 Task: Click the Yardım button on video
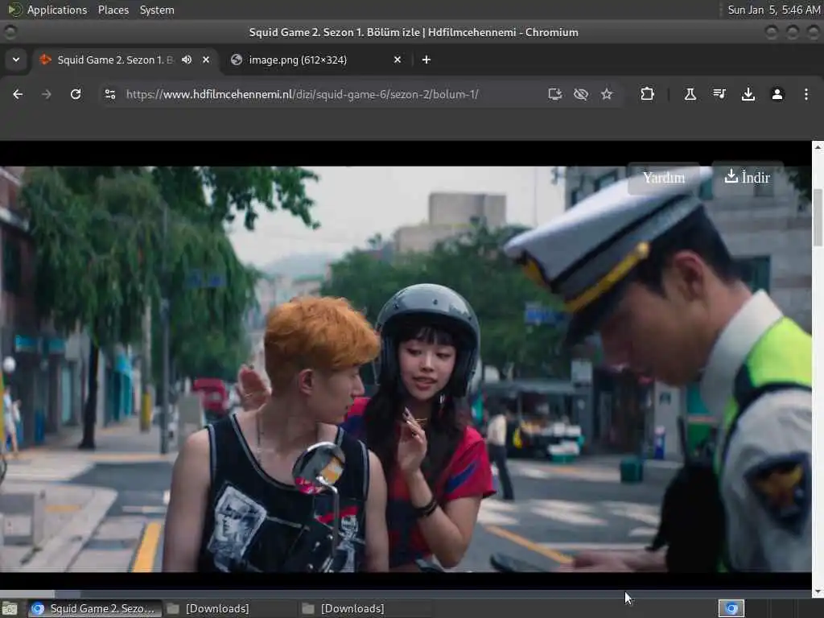pos(663,178)
